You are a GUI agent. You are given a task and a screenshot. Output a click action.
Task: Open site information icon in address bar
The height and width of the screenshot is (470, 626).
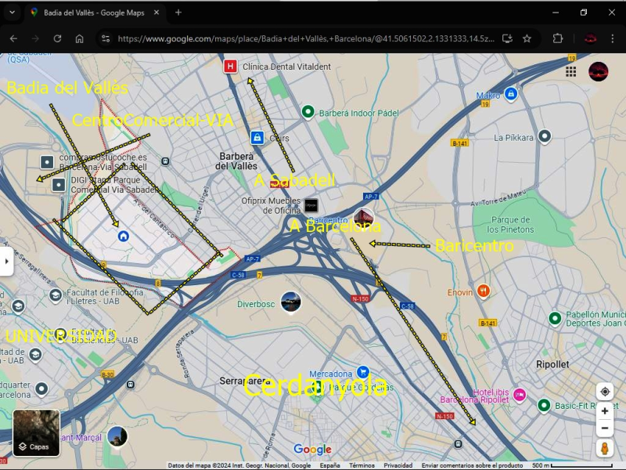[106, 38]
